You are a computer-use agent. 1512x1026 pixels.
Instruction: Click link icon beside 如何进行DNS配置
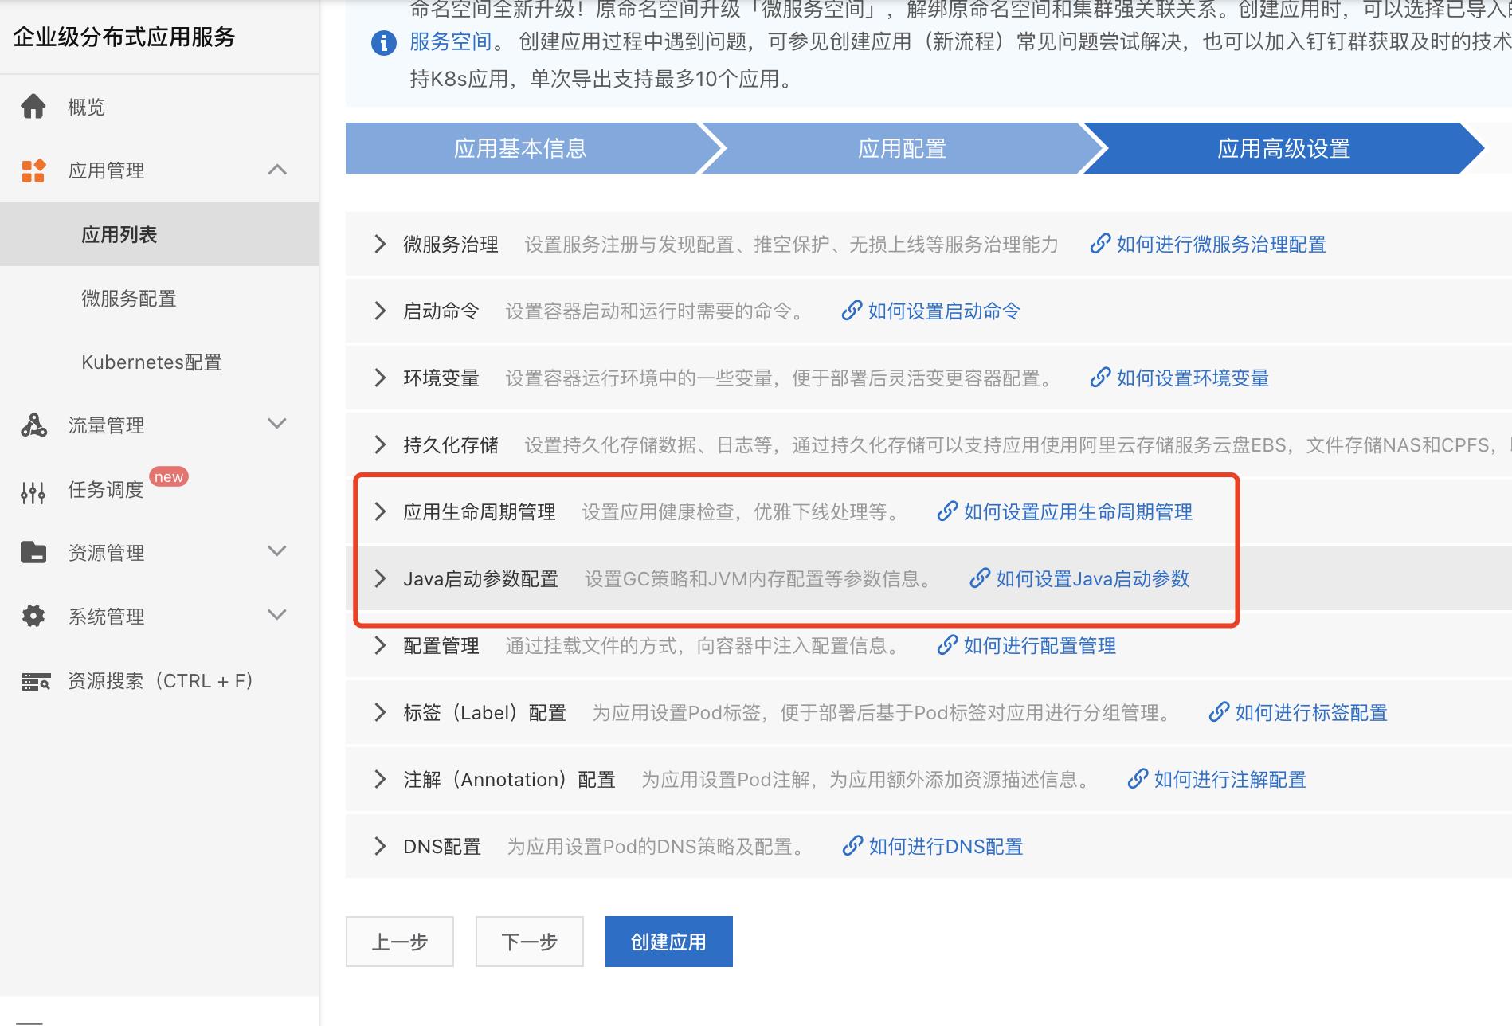pos(852,846)
